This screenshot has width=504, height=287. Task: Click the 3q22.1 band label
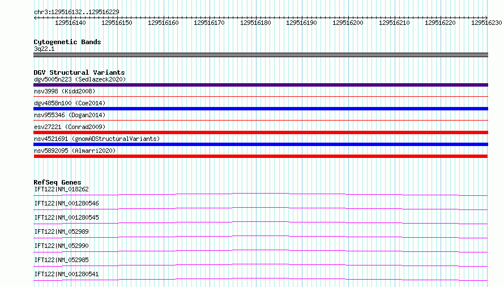(44, 49)
